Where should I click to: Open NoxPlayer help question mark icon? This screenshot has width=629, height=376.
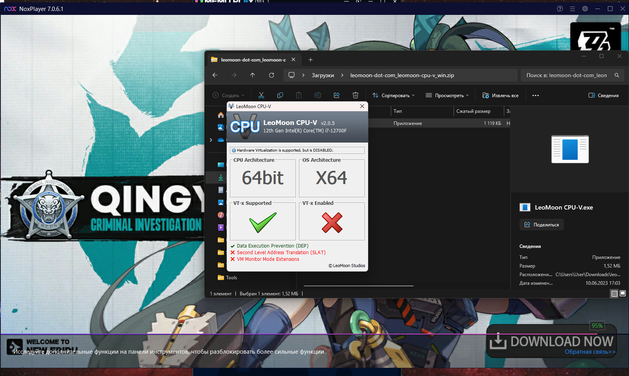point(560,9)
